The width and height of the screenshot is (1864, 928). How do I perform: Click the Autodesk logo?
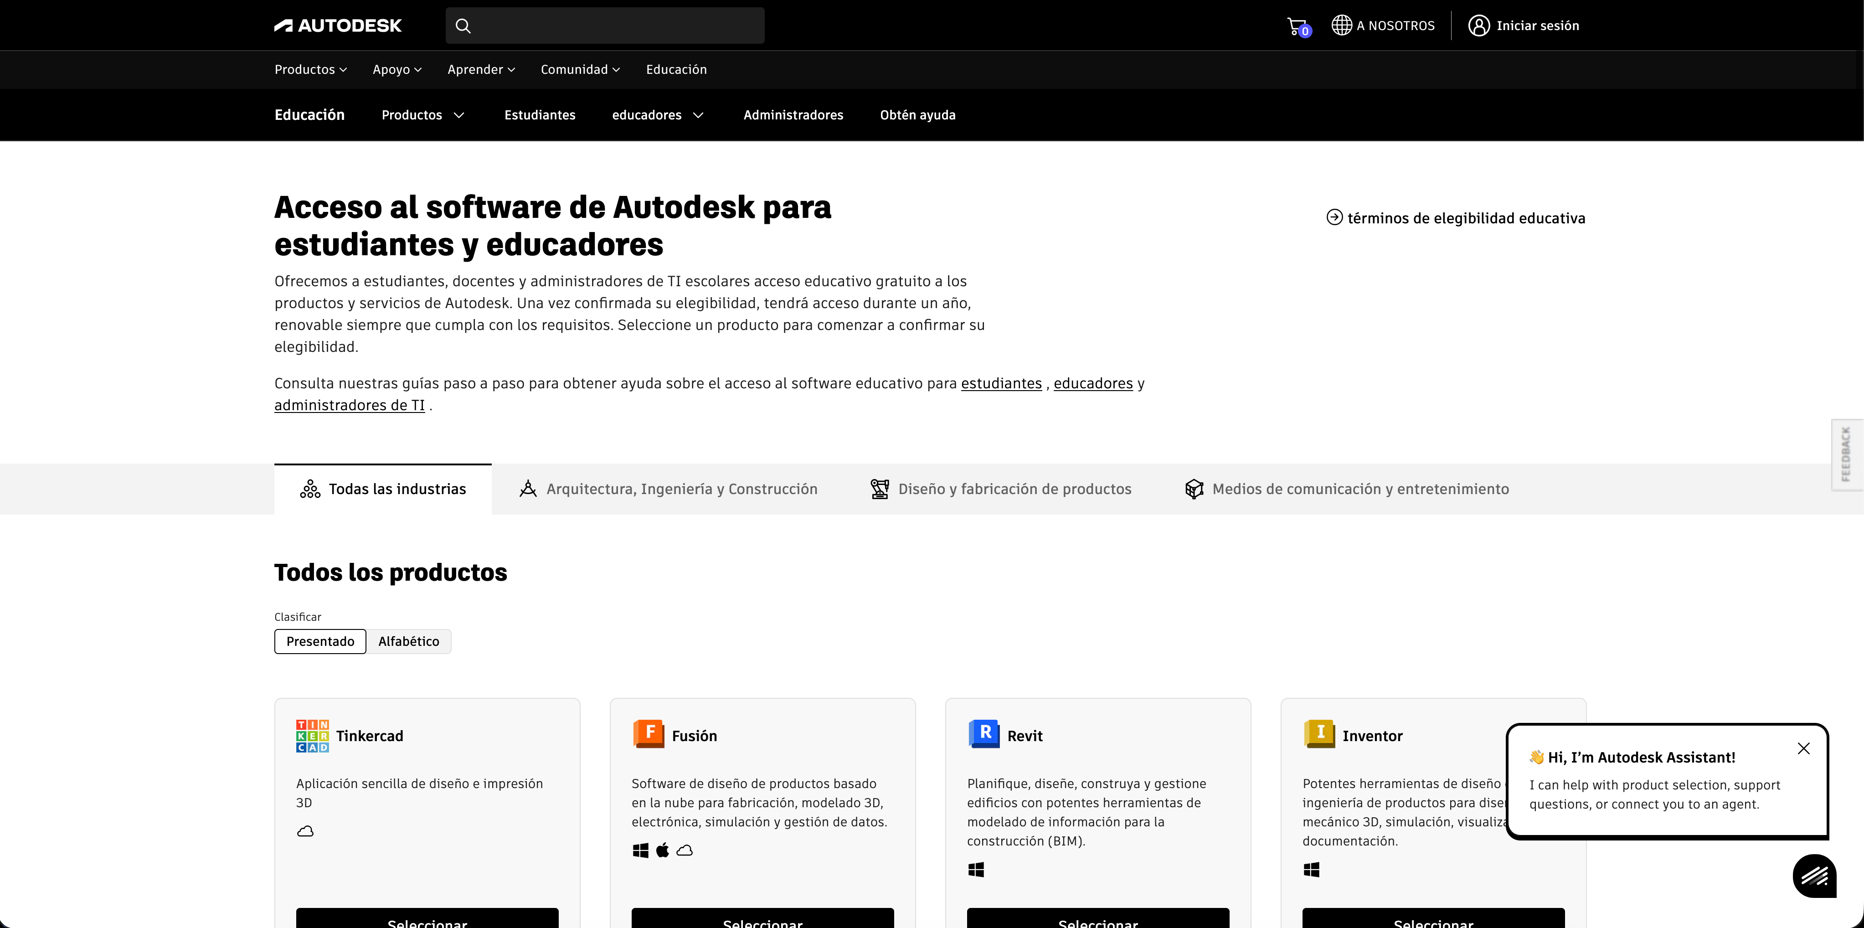337,26
